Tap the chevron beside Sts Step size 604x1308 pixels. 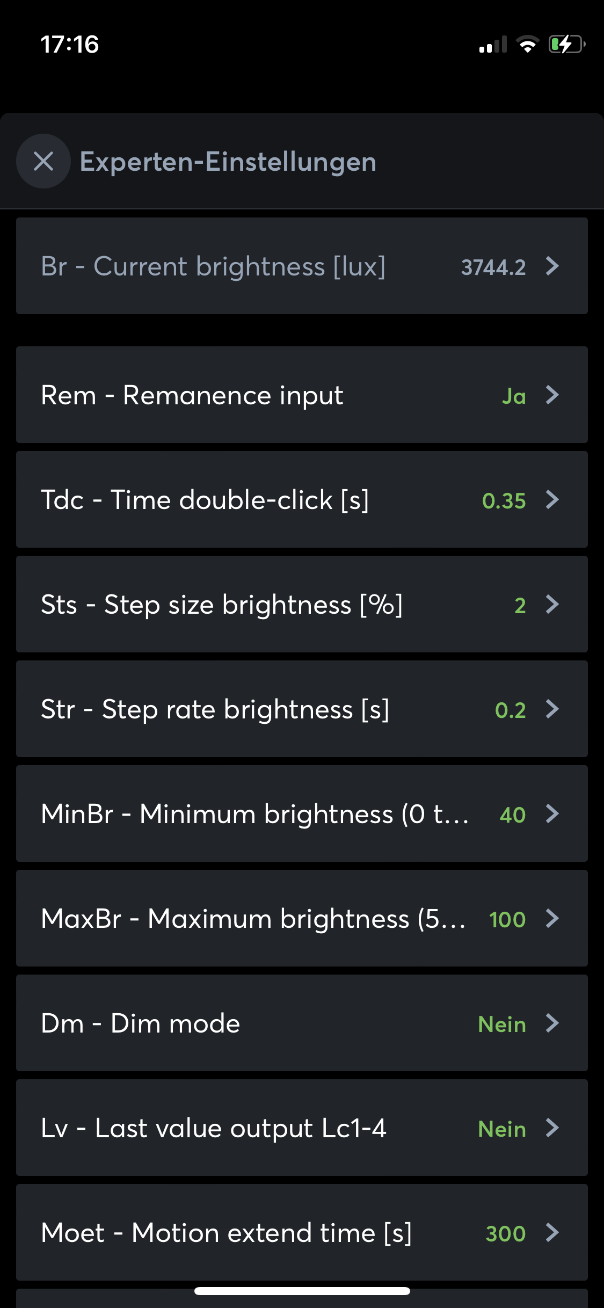552,604
